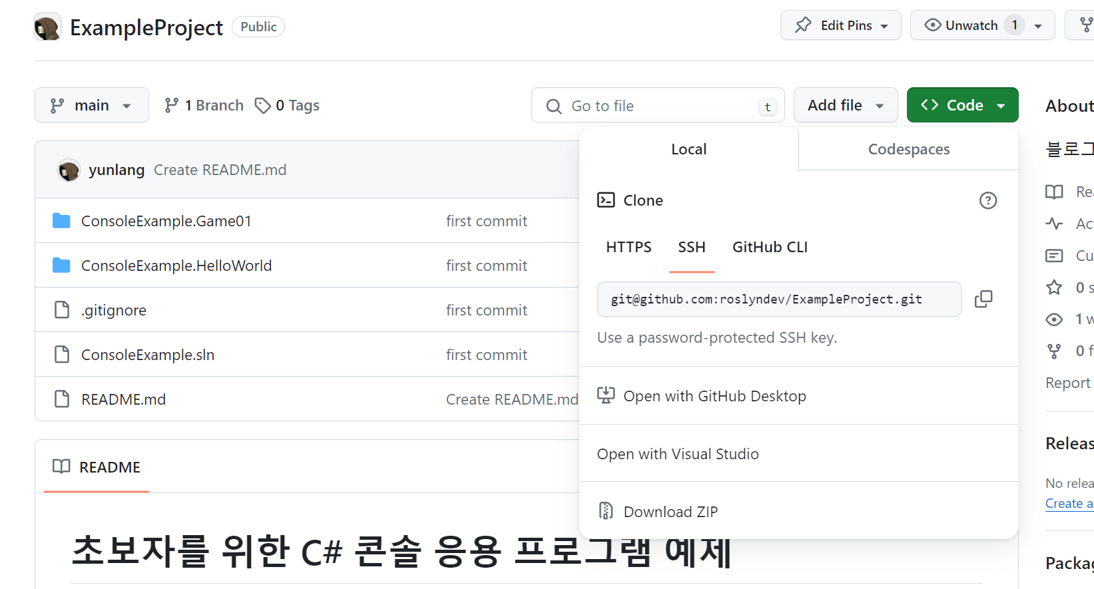Open the ConsoleExample.sln file
Screen dimensions: 1094x589
click(148, 355)
